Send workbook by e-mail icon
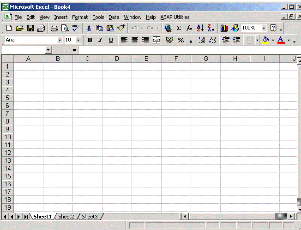The image size is (301, 230). (41, 28)
